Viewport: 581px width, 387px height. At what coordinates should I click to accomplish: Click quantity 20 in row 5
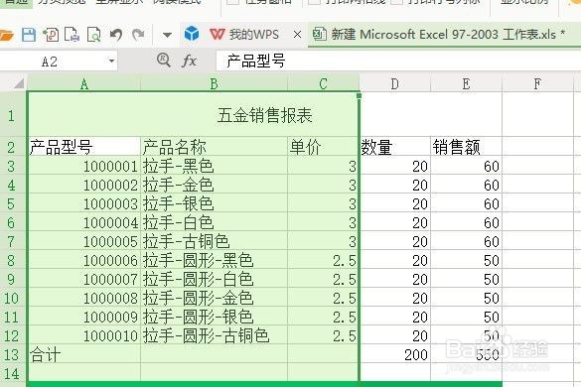pyautogui.click(x=394, y=203)
